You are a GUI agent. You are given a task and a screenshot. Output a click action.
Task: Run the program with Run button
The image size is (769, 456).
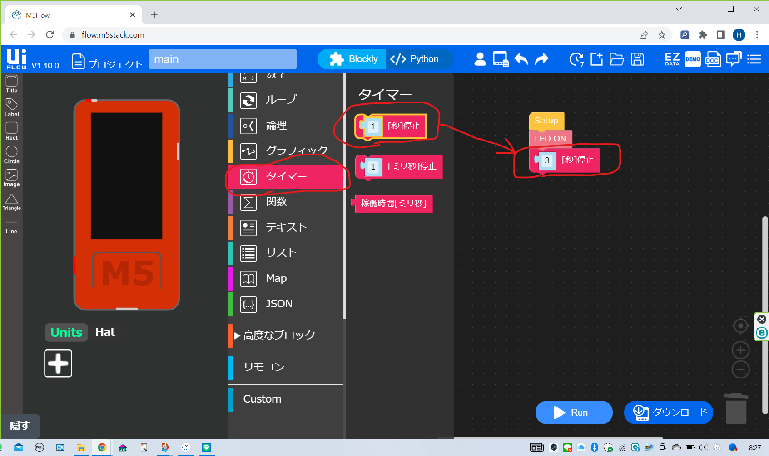pyautogui.click(x=574, y=412)
